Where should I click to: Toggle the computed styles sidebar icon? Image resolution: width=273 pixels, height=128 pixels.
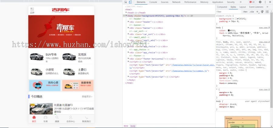(267, 11)
